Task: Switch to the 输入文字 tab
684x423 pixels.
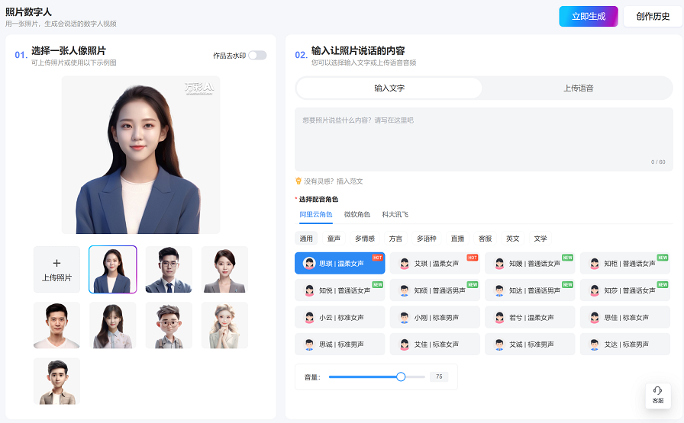Action: click(x=389, y=88)
